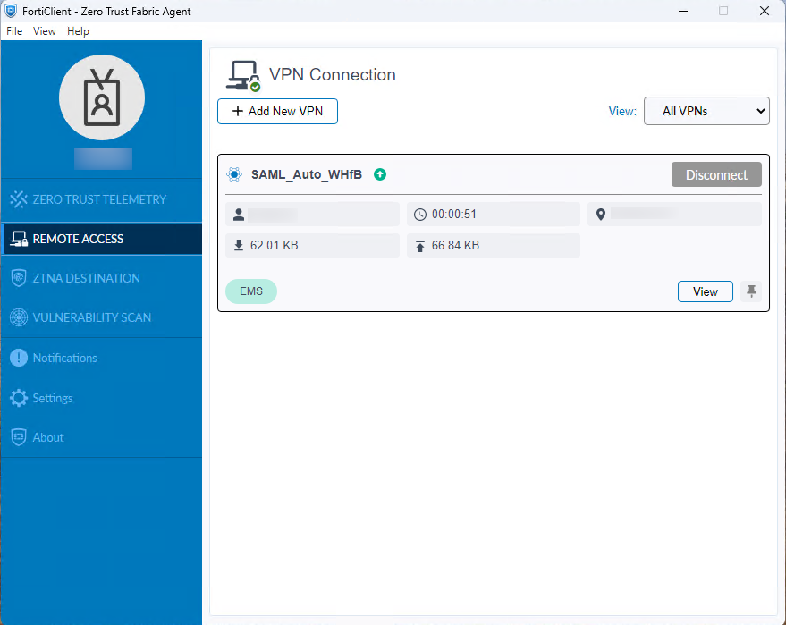The height and width of the screenshot is (625, 786).
Task: Click the Settings gear icon
Action: pyautogui.click(x=19, y=398)
